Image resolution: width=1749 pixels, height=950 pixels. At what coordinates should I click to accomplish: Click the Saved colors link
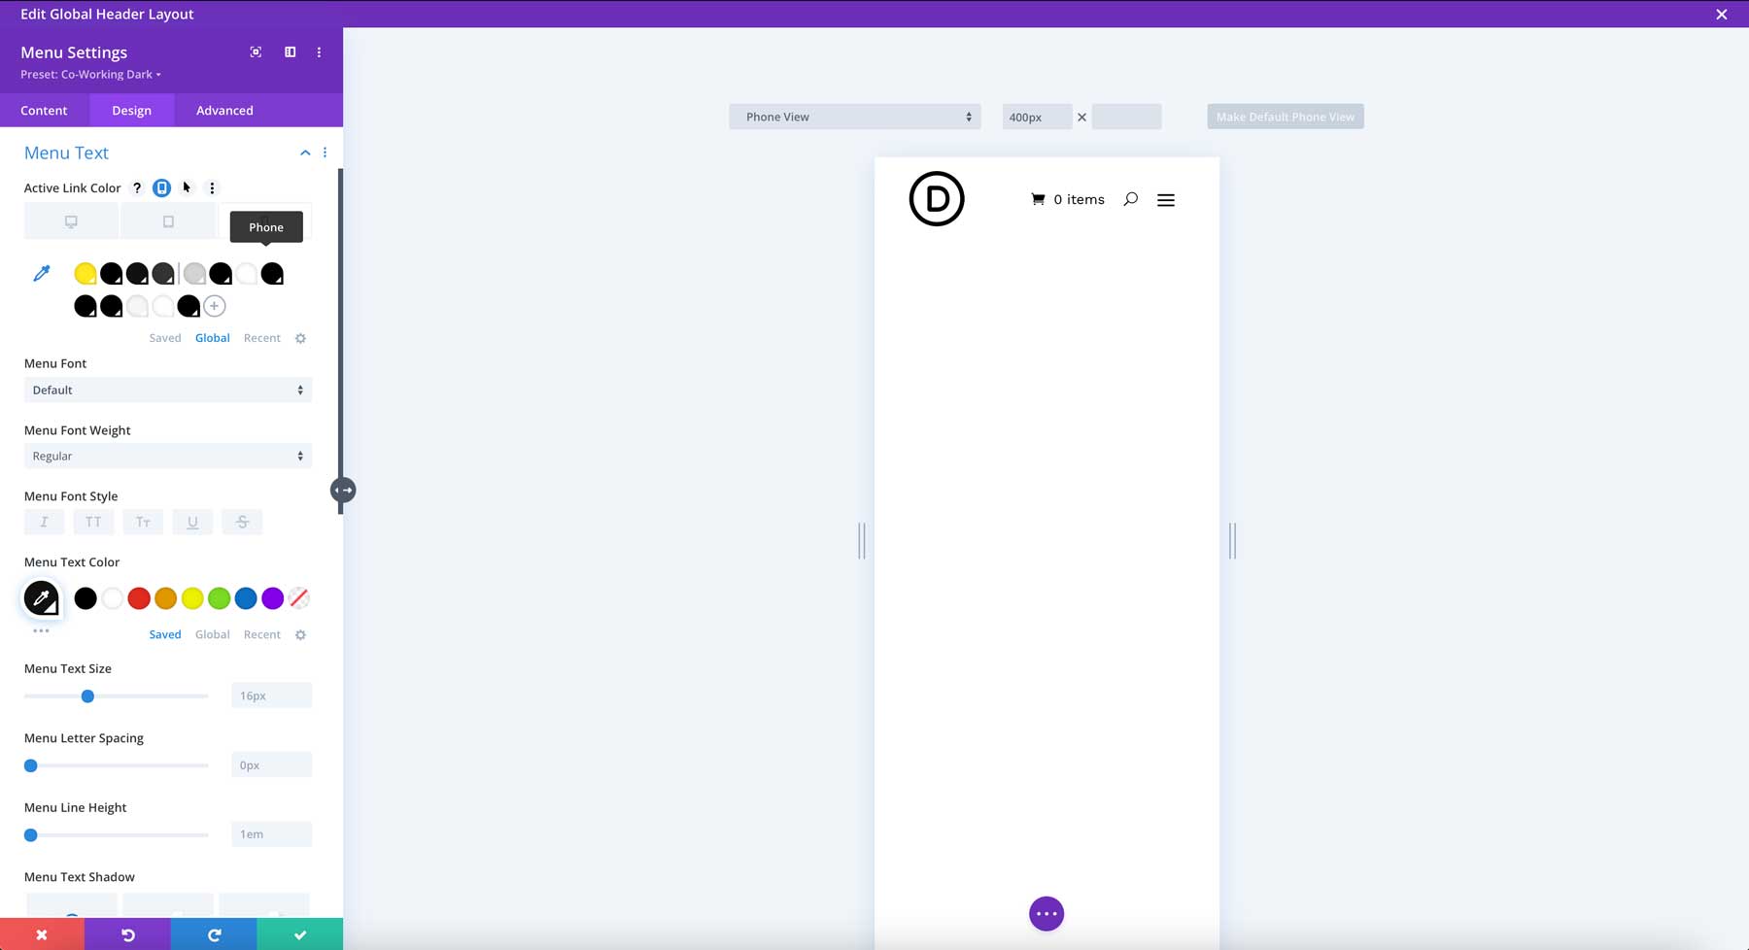[x=165, y=633]
